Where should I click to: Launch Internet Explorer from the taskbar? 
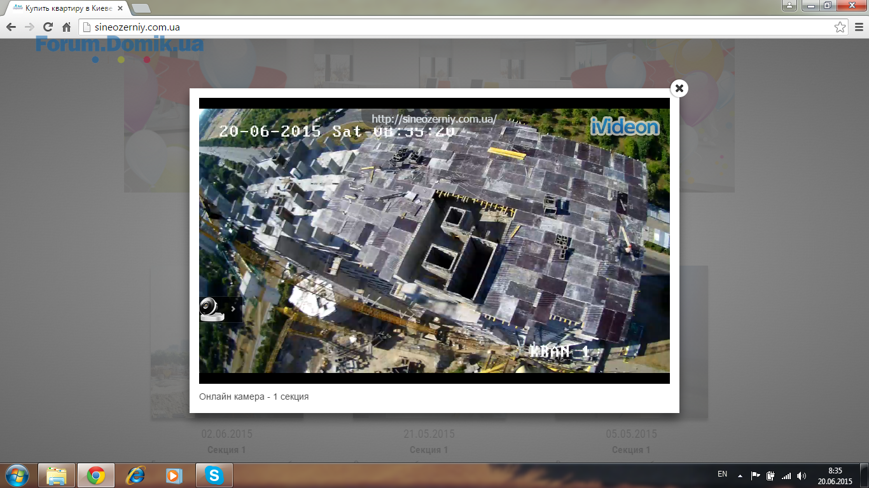click(x=135, y=475)
